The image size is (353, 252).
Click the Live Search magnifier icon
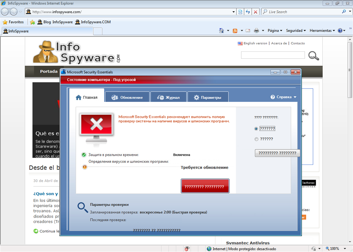pyautogui.click(x=344, y=11)
